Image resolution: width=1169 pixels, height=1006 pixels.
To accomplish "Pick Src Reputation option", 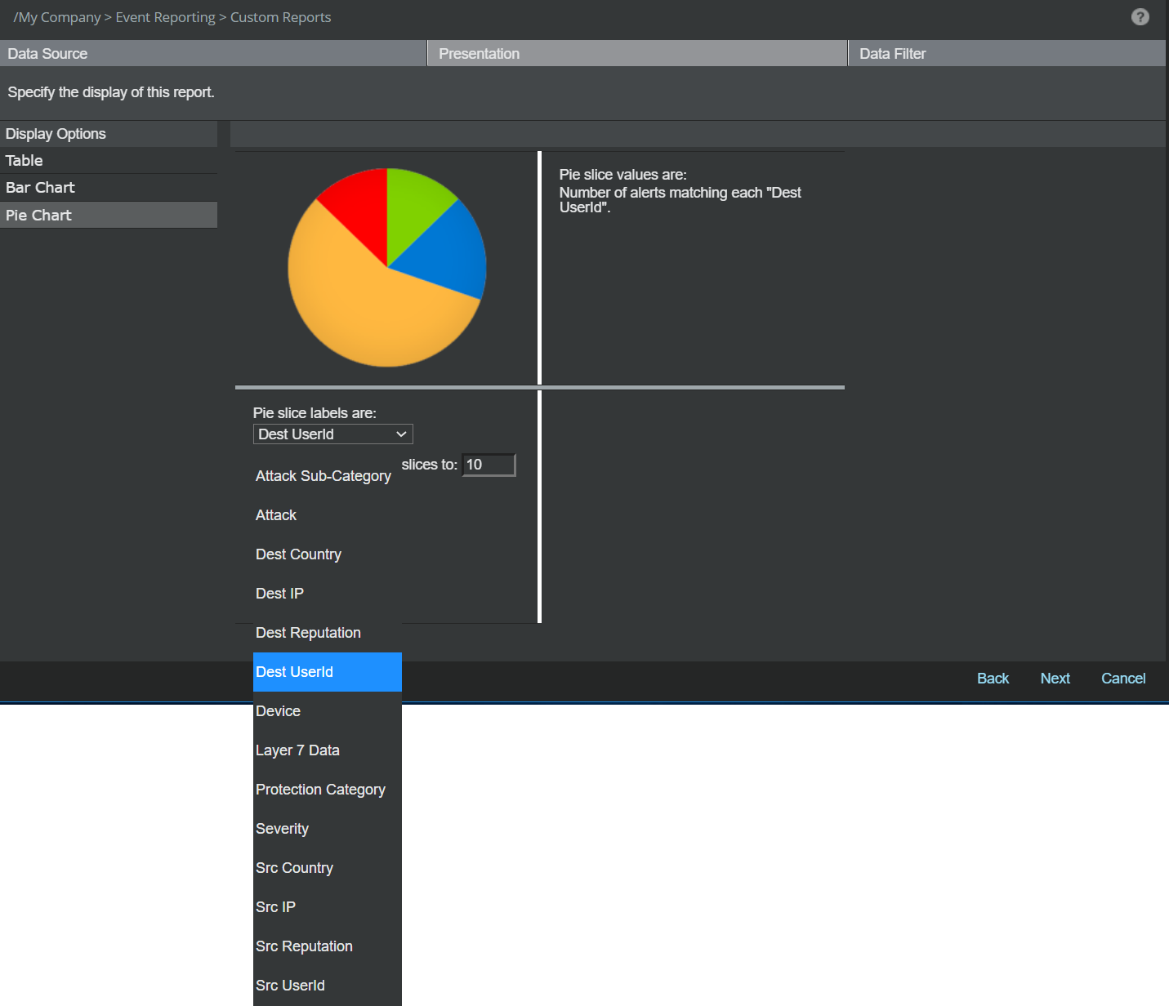I will [328, 946].
